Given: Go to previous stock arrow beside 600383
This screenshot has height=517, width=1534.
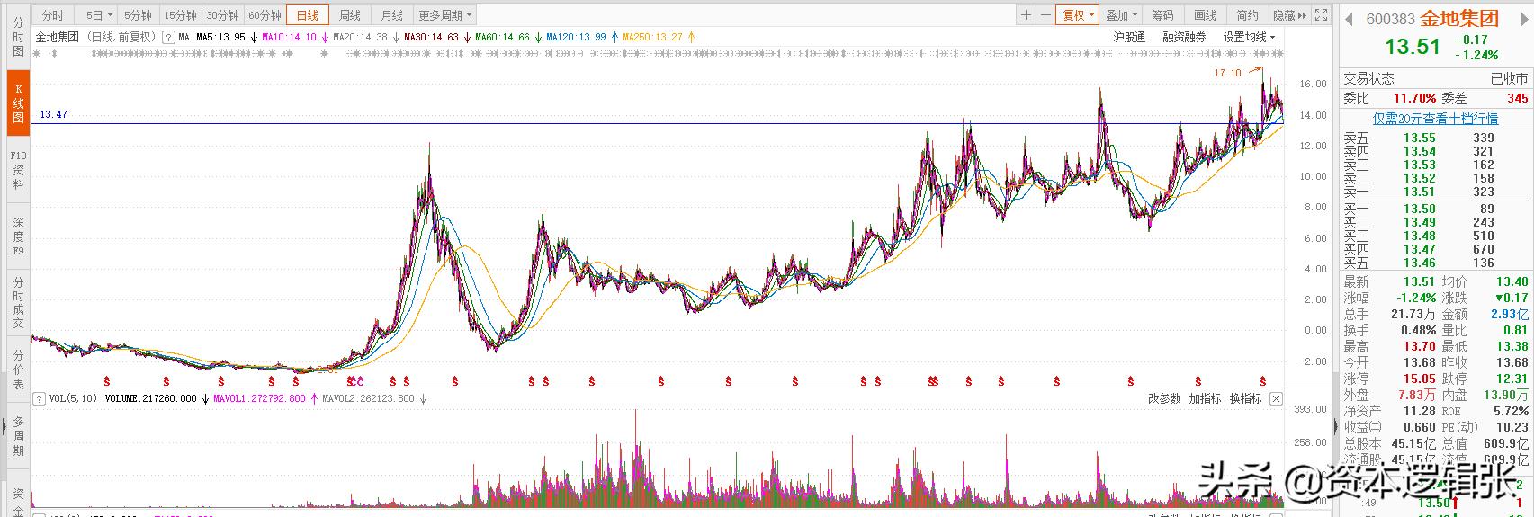Looking at the screenshot, I should (1348, 19).
